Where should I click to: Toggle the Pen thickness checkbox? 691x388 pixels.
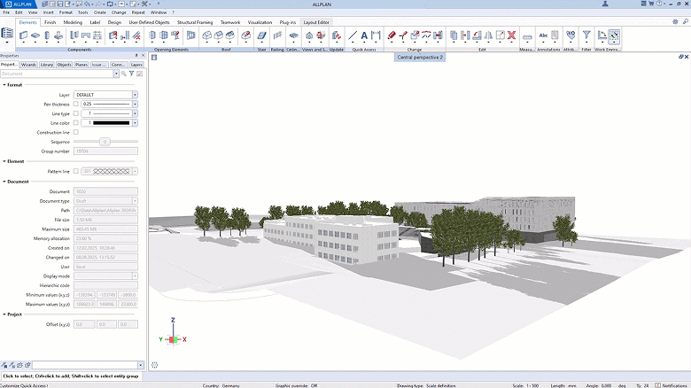(x=76, y=104)
